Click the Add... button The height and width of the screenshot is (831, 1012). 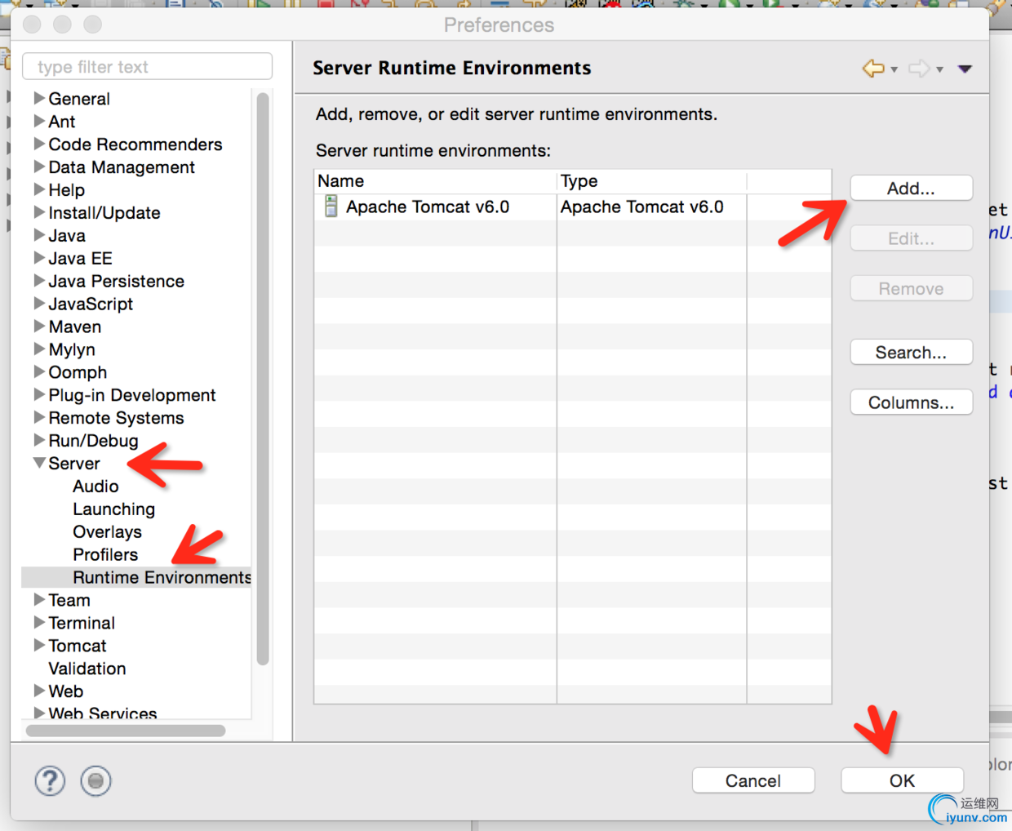(911, 189)
